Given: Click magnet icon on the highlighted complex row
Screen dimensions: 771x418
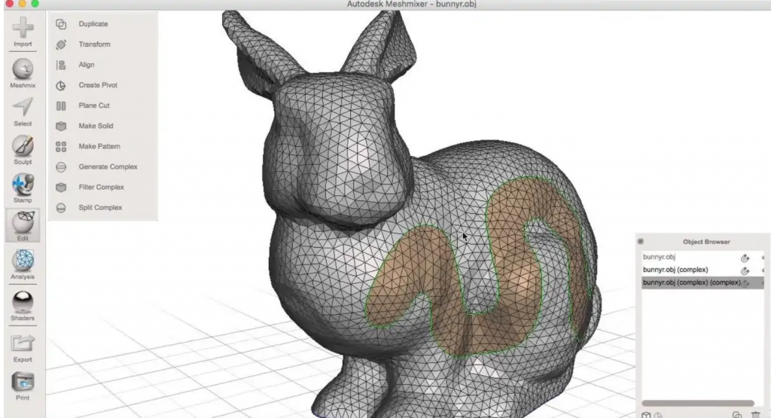Looking at the screenshot, I should pyautogui.click(x=745, y=283).
